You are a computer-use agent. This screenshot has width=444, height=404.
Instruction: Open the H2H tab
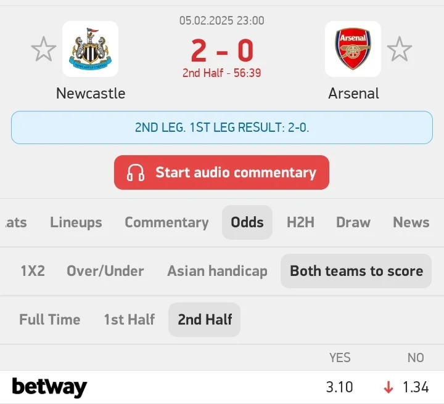[300, 222]
